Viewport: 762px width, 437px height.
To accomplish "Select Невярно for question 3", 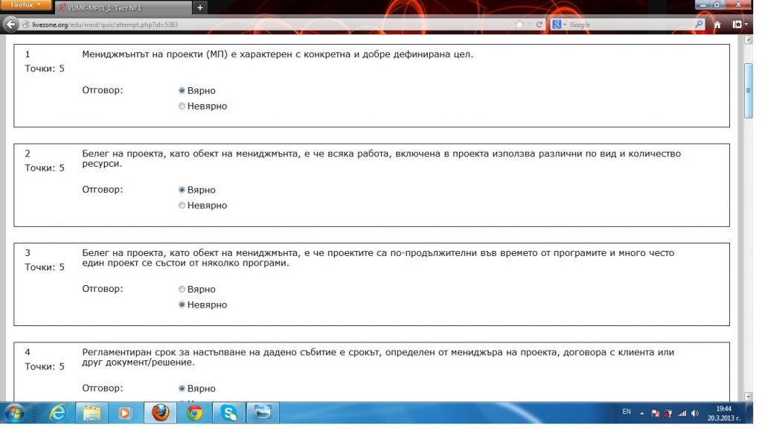I will (x=182, y=304).
